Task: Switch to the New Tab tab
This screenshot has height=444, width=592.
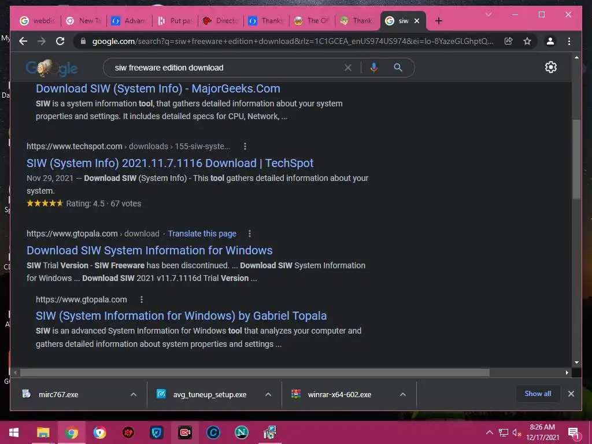Action: tap(84, 21)
